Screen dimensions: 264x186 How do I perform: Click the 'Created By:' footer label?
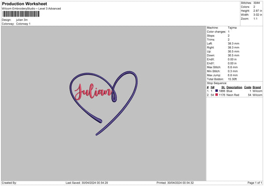tap(9, 183)
